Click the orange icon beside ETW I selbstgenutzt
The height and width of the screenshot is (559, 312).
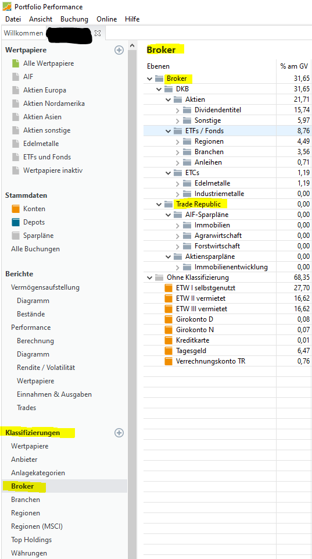[168, 288]
